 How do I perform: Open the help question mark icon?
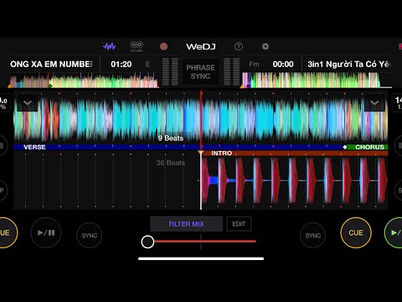239,46
